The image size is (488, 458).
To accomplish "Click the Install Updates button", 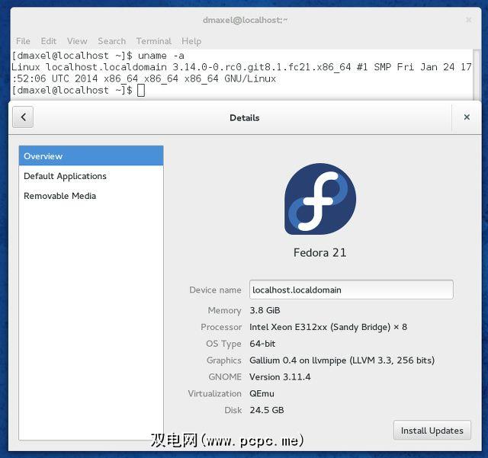I will coord(432,431).
